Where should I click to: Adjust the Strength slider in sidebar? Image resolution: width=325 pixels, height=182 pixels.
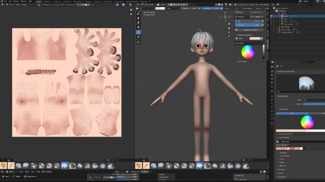[x=247, y=25]
